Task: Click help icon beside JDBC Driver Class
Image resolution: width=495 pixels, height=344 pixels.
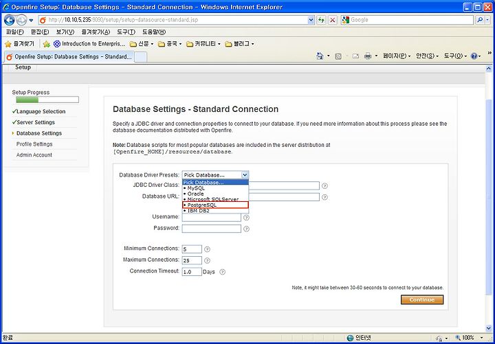Action: [324, 185]
